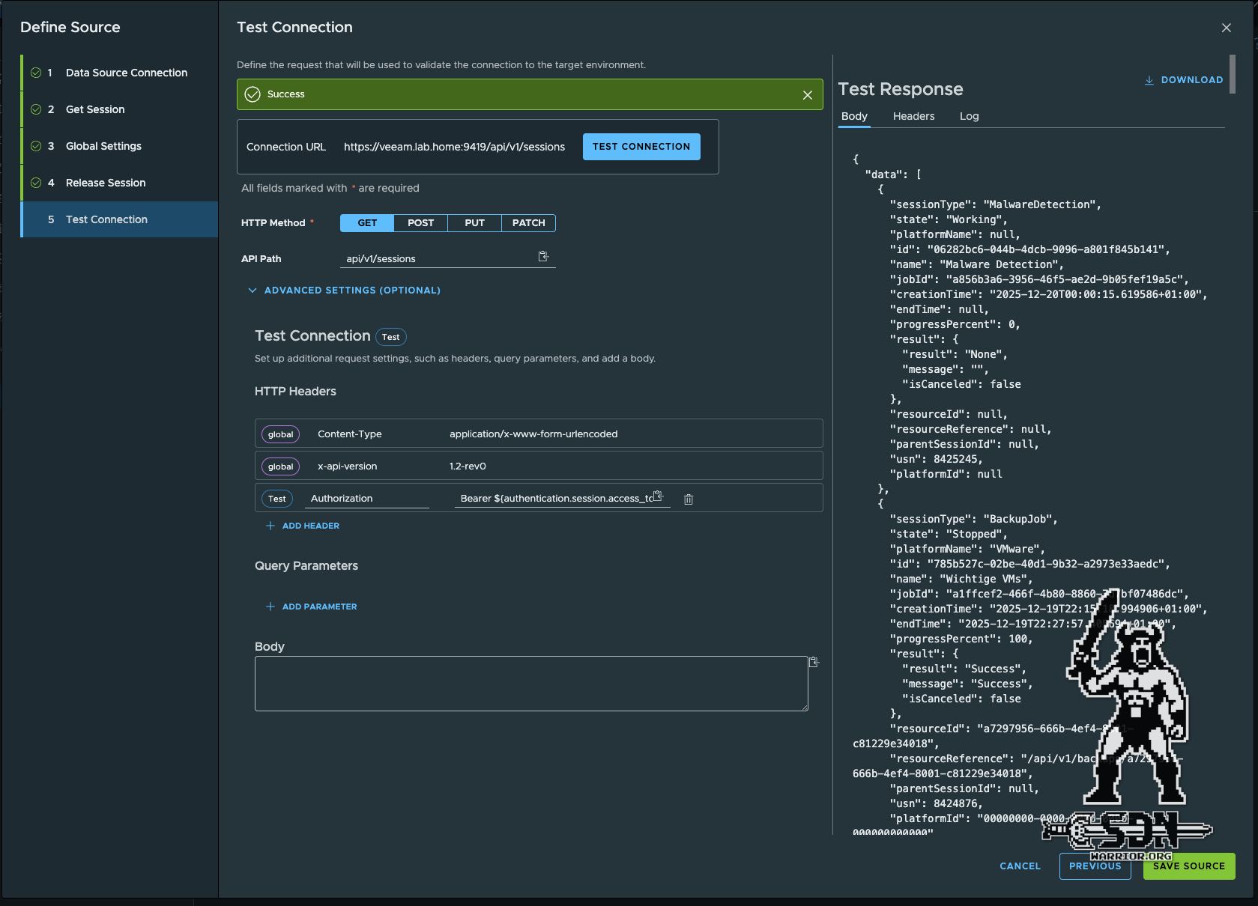Viewport: 1258px width, 906px height.
Task: Click the plus icon for Add Header
Action: point(270,526)
